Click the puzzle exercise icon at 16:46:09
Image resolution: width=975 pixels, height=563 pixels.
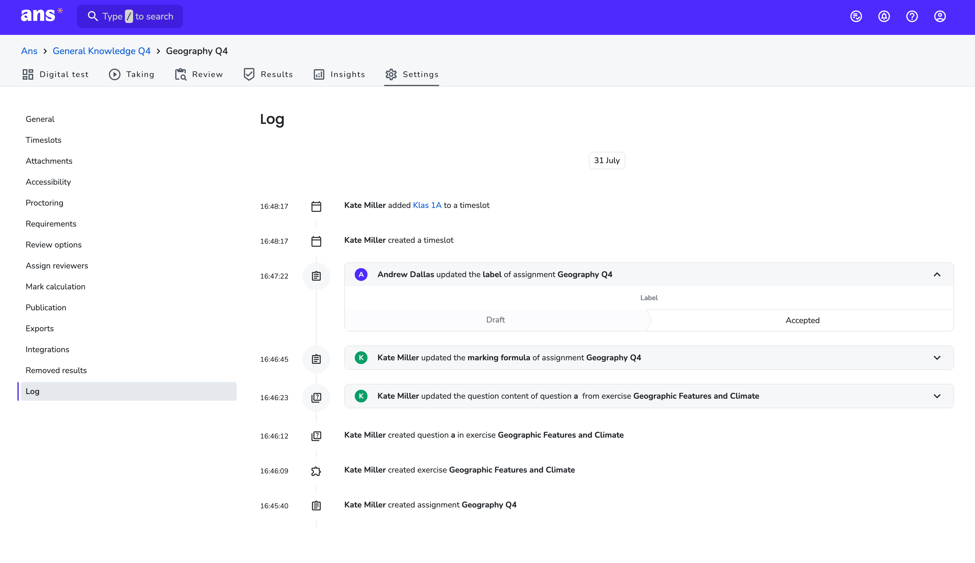(x=316, y=471)
